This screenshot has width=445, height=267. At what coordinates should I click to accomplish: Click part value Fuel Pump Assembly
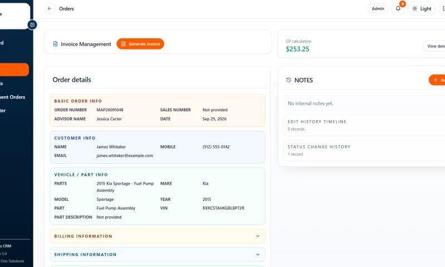[116, 208]
